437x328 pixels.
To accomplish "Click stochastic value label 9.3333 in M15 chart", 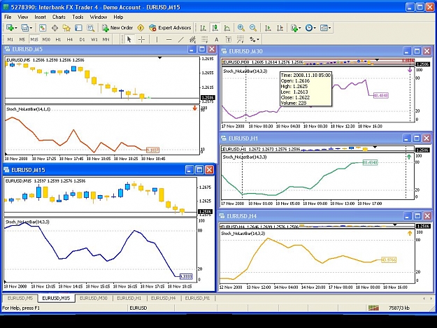I will coord(186,276).
